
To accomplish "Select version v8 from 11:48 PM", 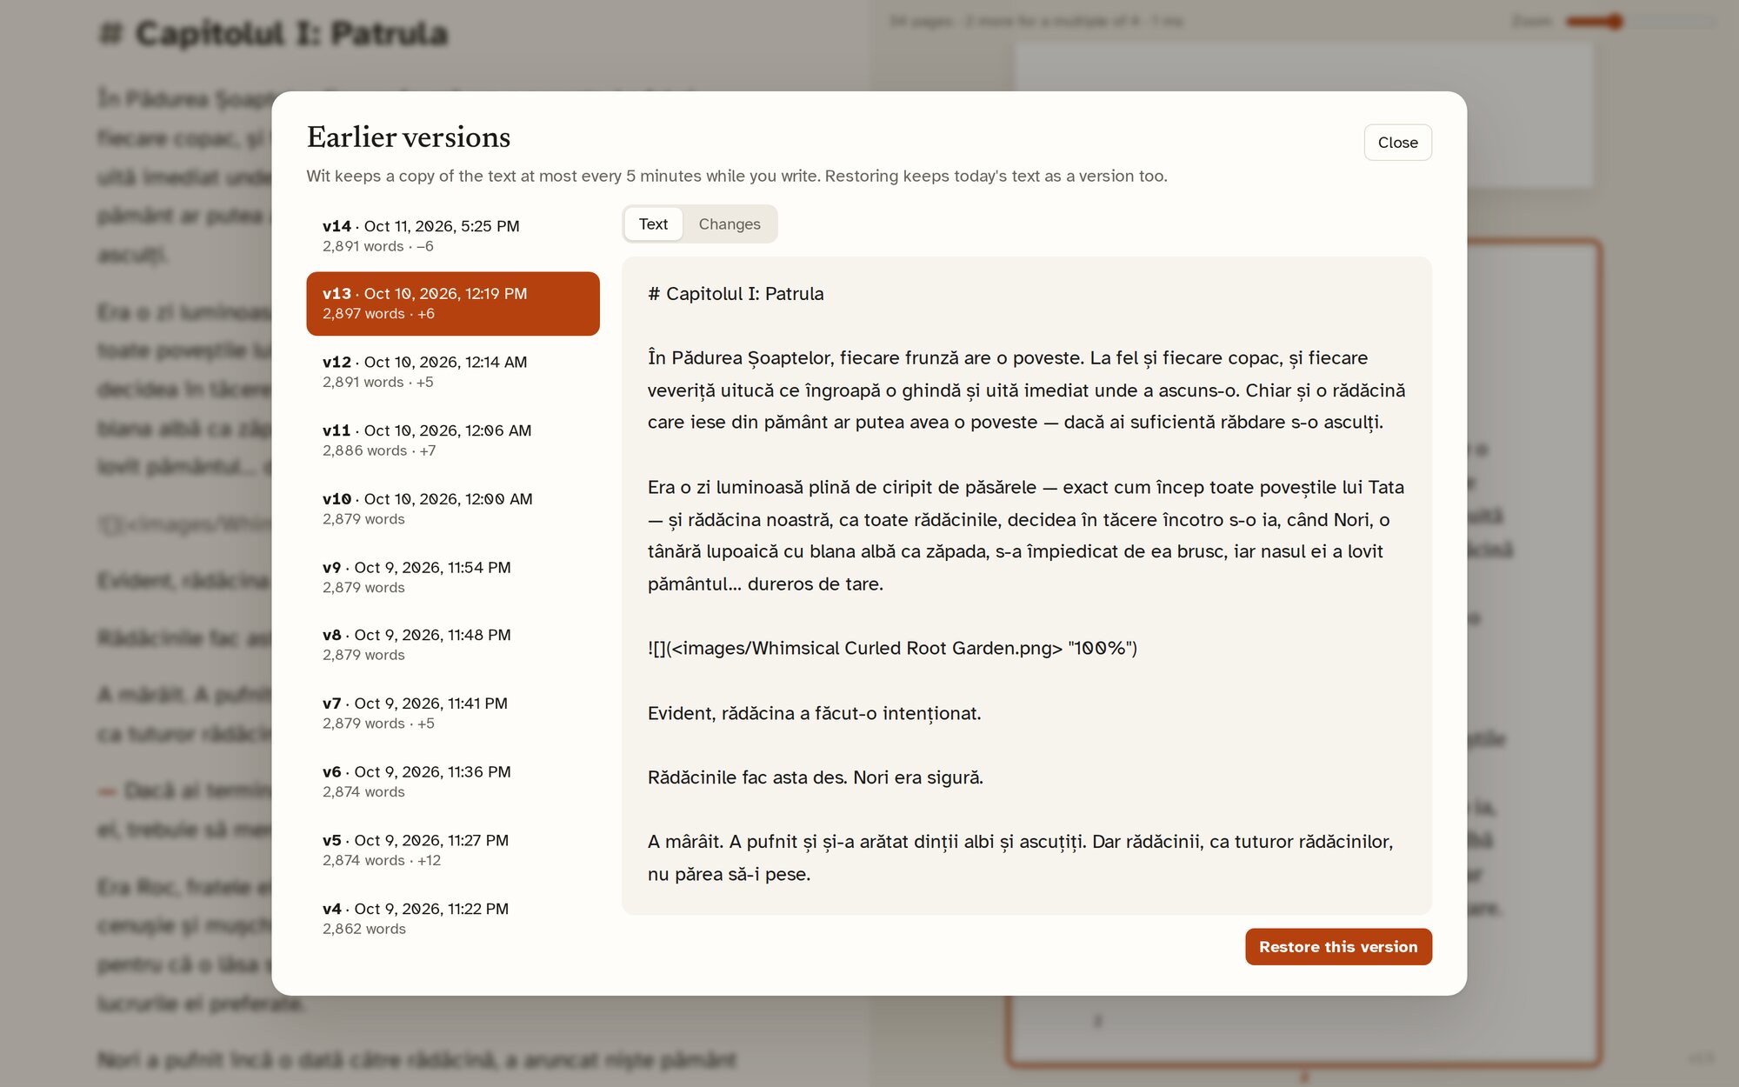I will [x=453, y=645].
